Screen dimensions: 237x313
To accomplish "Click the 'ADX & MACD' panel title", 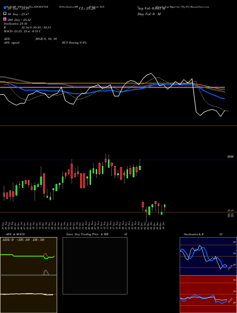I will [15, 234].
